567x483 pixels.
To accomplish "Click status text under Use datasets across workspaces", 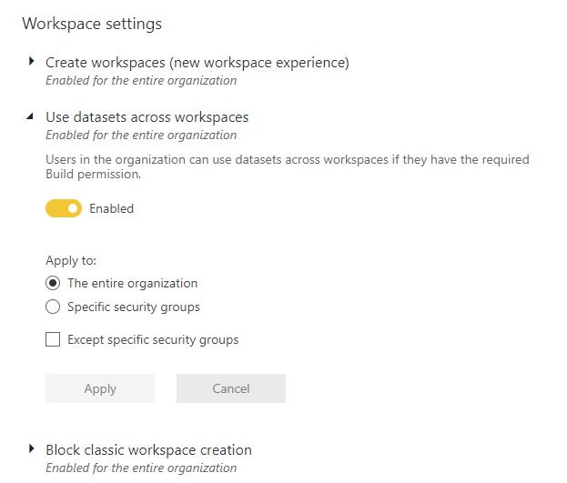I will pos(141,136).
